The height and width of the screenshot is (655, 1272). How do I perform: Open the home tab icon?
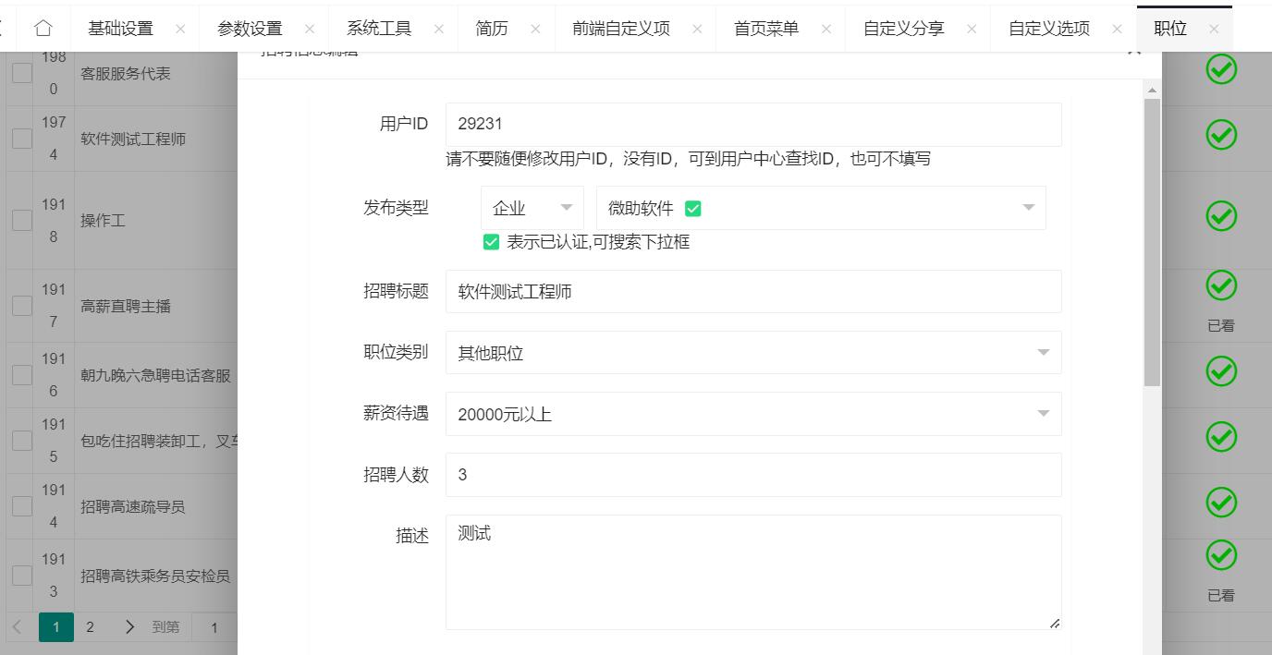43,29
